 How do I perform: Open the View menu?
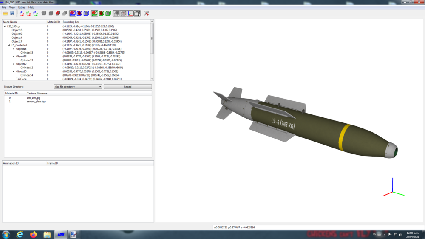[x=12, y=7]
